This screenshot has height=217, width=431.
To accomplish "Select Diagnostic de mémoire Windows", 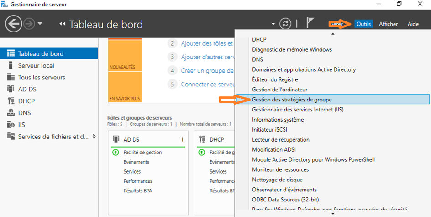I will tap(332, 49).
